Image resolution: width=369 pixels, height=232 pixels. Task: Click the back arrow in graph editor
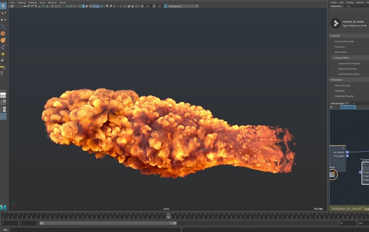pyautogui.click(x=331, y=107)
